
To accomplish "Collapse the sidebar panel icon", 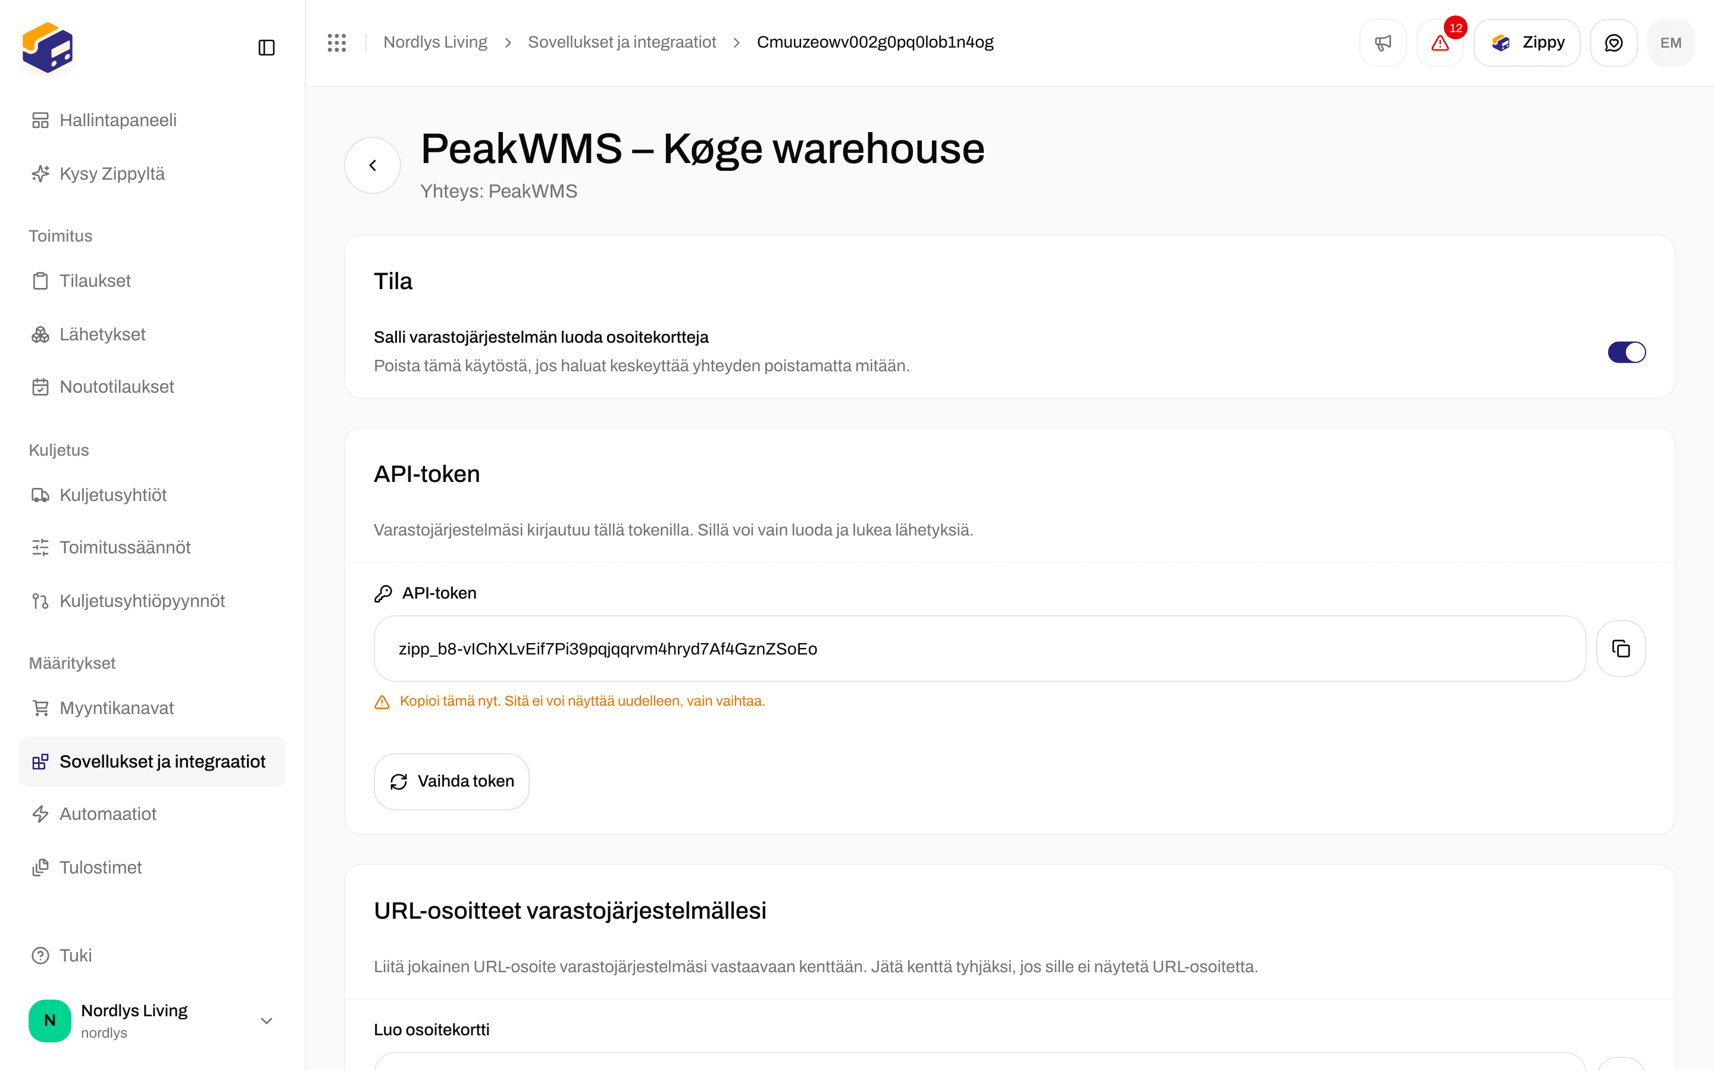I will coord(266,48).
